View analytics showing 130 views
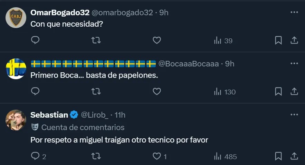This screenshot has width=305, height=165. point(225,92)
